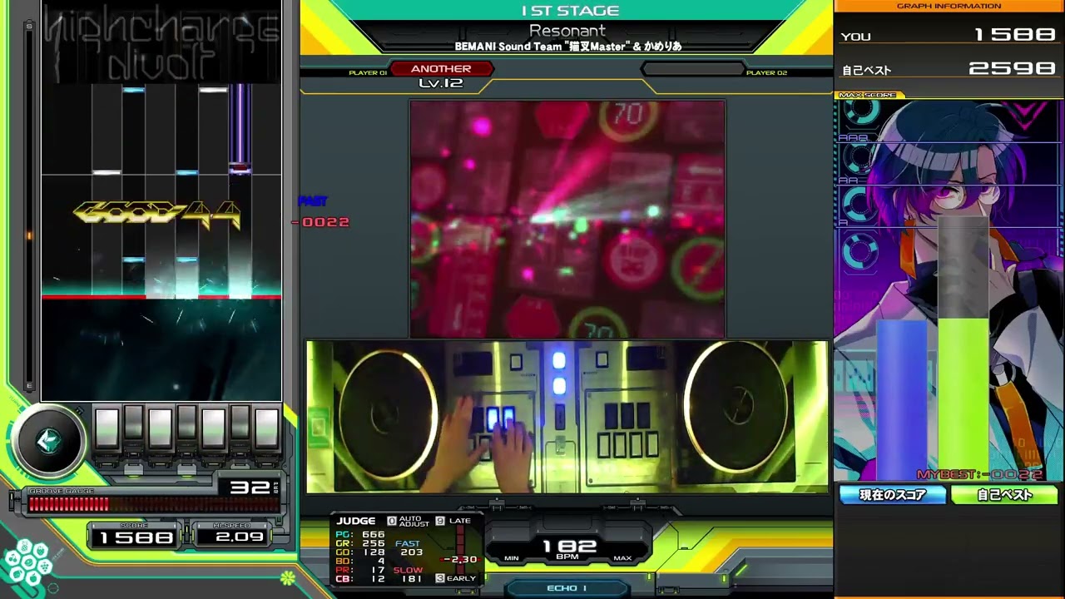The image size is (1065, 599).
Task: Click the turntable scratch icon
Action: tap(48, 441)
